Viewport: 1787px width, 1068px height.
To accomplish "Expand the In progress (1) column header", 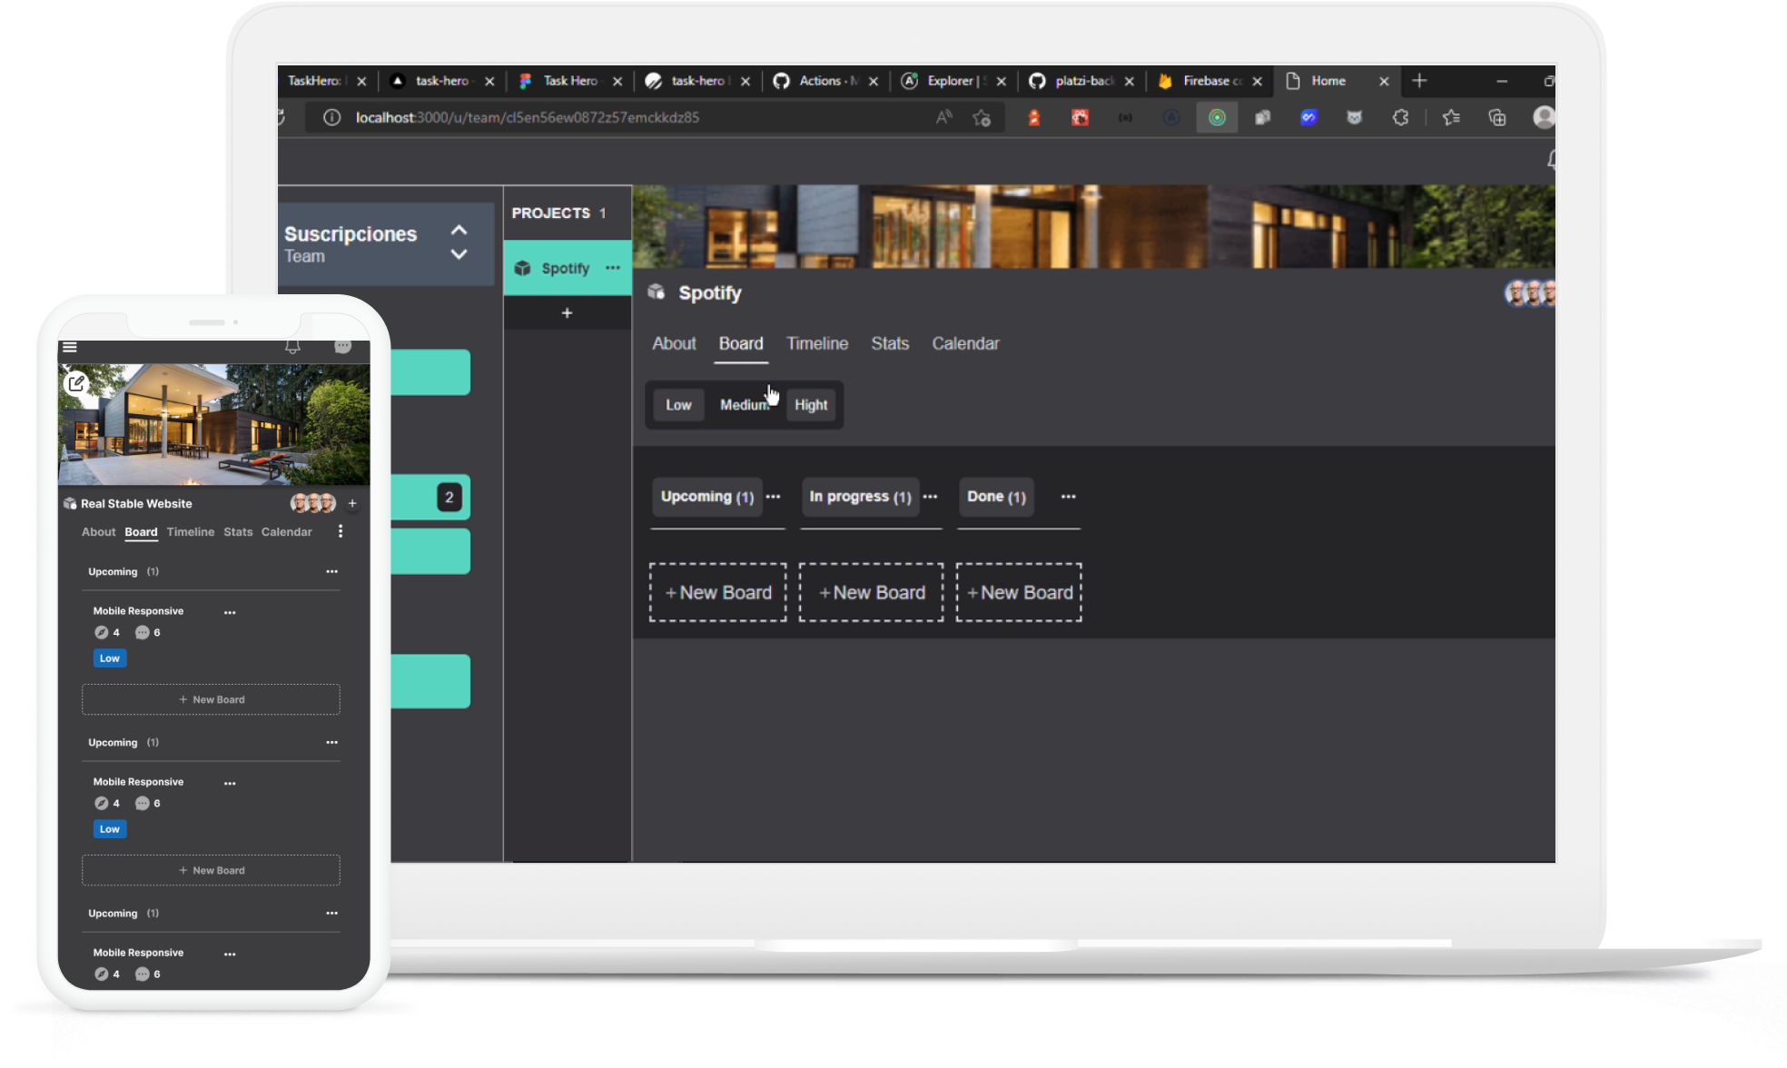I will pos(860,497).
